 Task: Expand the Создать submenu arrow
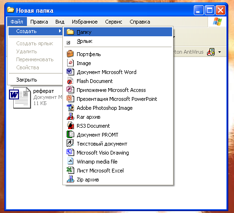(x=60, y=31)
